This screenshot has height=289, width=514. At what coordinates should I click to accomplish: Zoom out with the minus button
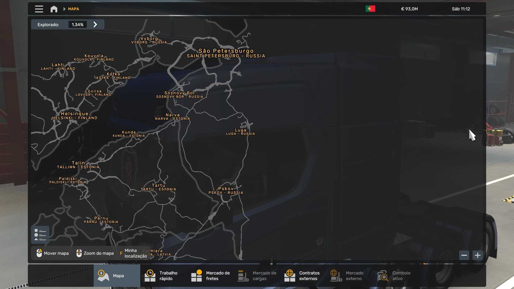click(464, 255)
